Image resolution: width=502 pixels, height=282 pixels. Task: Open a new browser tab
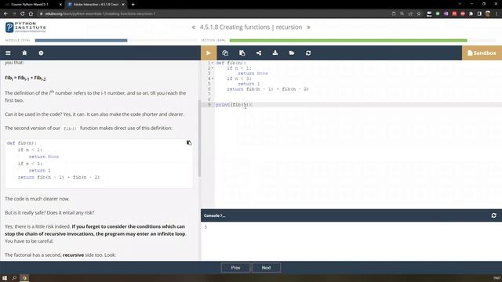133,5
